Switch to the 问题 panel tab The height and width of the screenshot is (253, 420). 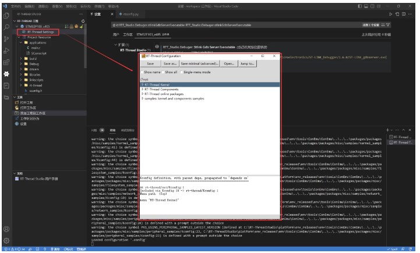click(x=94, y=130)
